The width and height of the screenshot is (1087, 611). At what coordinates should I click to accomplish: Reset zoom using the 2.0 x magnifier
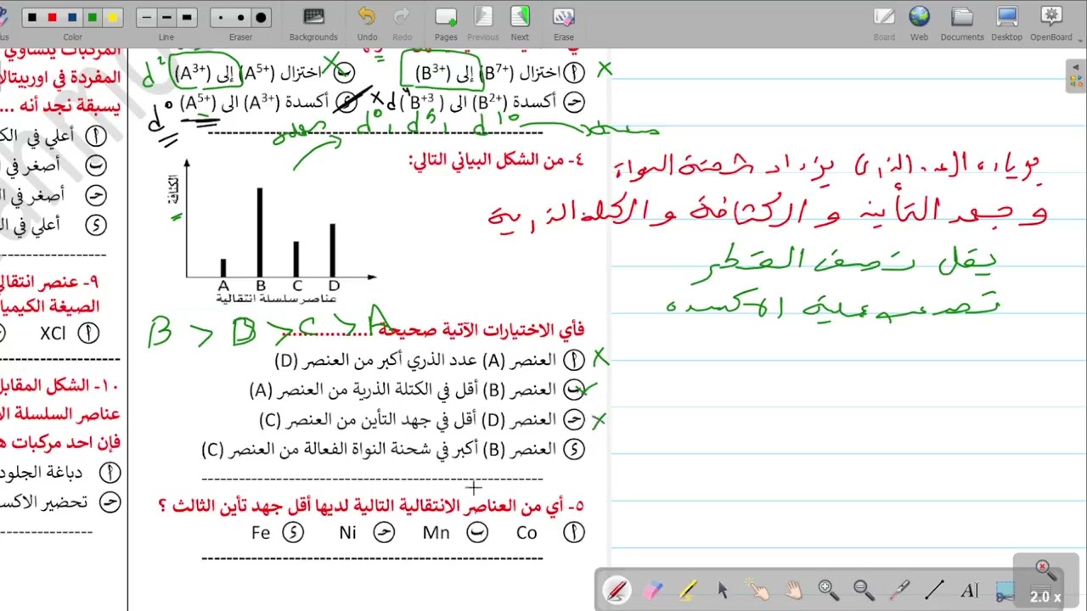(1045, 582)
